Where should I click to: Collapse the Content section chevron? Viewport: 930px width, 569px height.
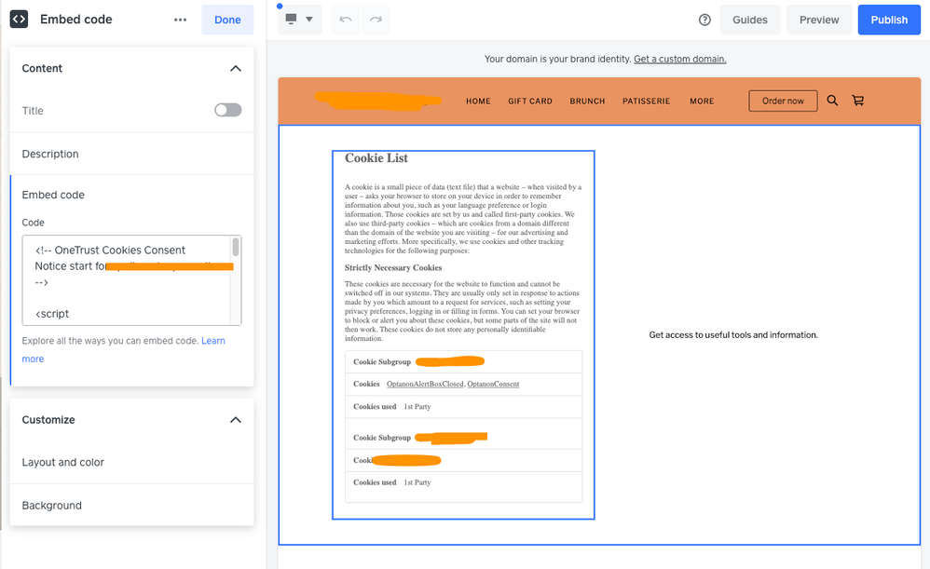[236, 68]
